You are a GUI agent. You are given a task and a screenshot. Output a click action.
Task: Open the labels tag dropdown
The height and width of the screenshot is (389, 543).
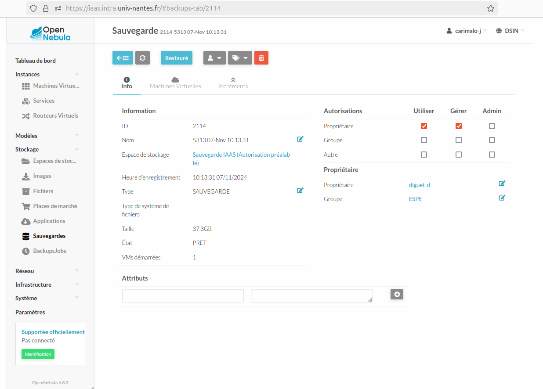pyautogui.click(x=240, y=58)
